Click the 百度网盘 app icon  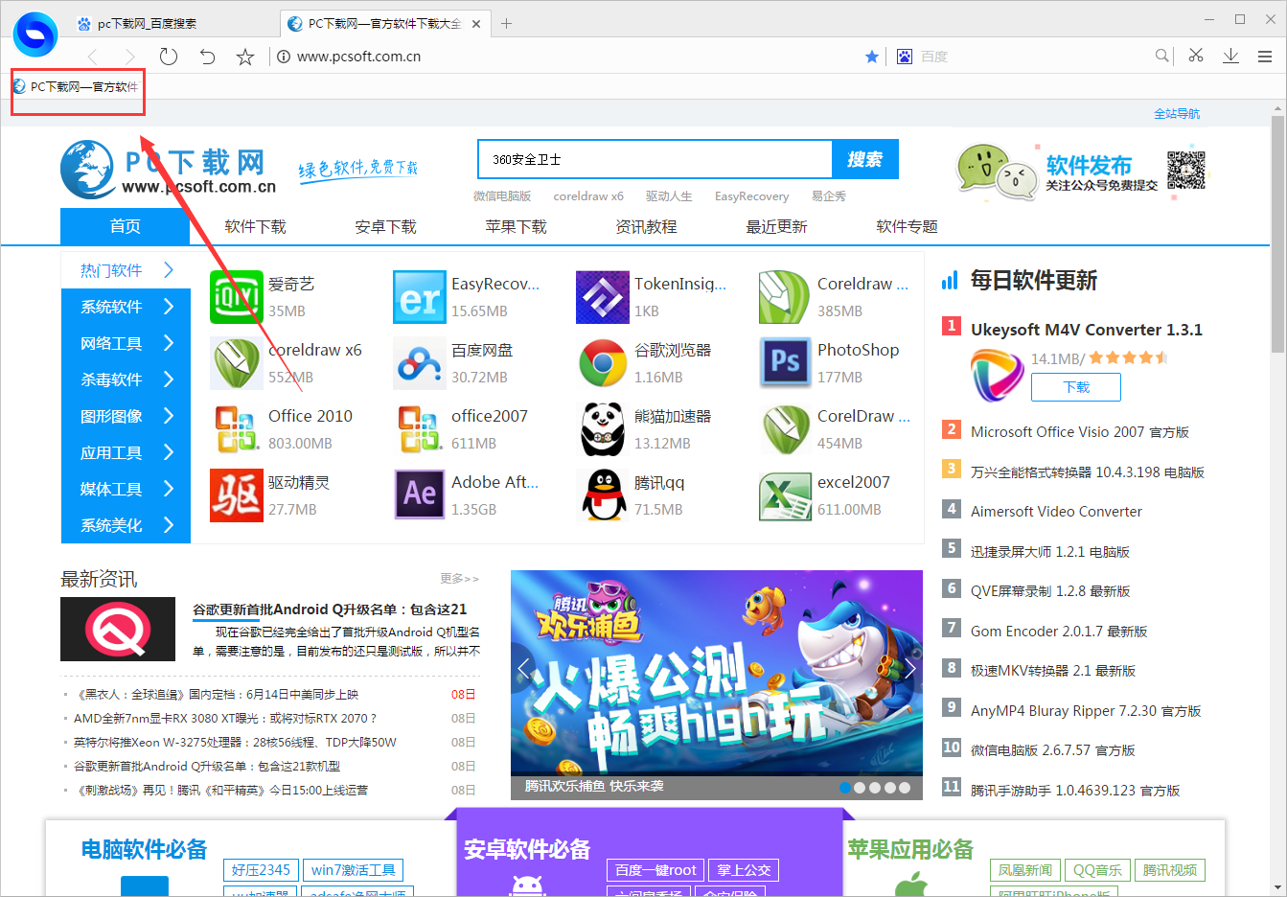pos(419,363)
